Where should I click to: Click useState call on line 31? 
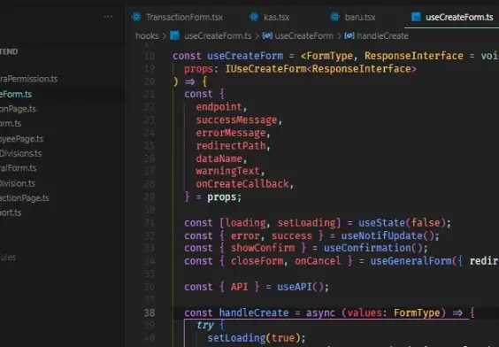(x=381, y=222)
